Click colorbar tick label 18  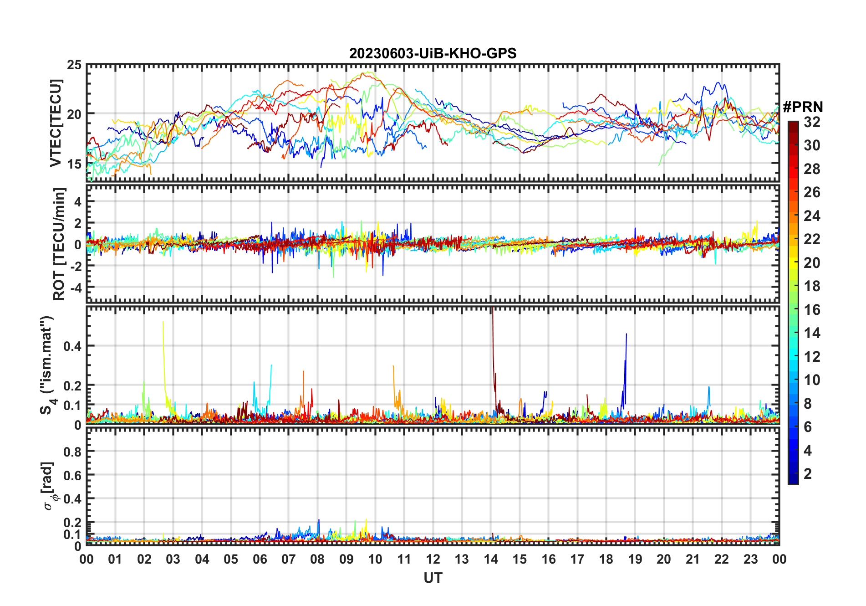pyautogui.click(x=812, y=286)
